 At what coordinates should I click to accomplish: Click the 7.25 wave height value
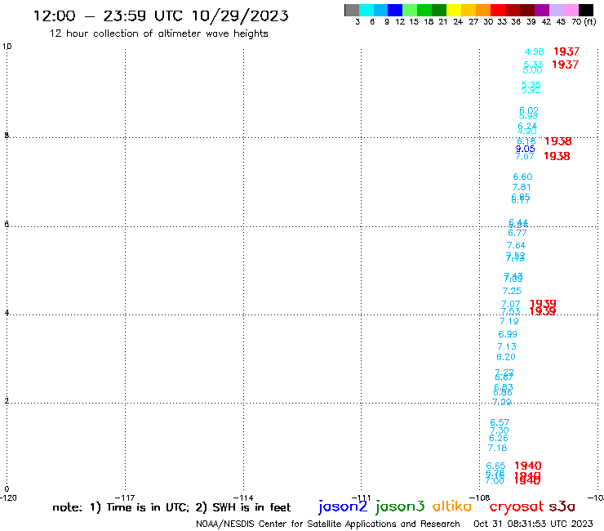coord(512,291)
